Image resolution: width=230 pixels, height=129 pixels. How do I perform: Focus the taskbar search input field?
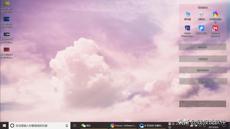click(40, 125)
